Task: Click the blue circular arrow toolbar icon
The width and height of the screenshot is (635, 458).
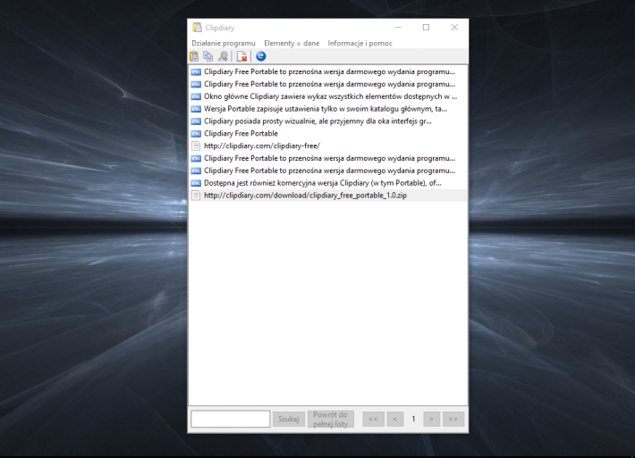Action: (261, 56)
